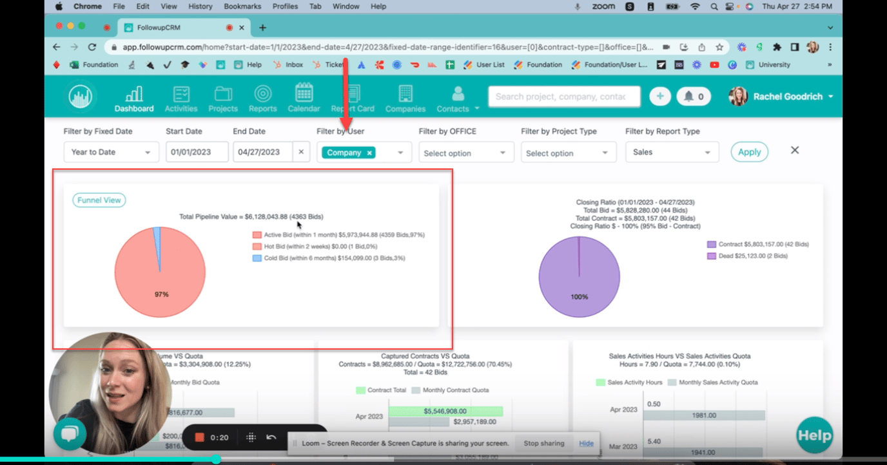Open the Sales report type dropdown
The width and height of the screenshot is (887, 465).
(x=672, y=152)
